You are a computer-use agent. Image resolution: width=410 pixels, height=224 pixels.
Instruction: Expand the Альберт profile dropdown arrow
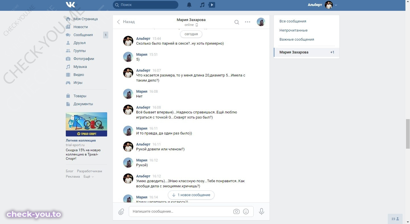tap(336, 5)
